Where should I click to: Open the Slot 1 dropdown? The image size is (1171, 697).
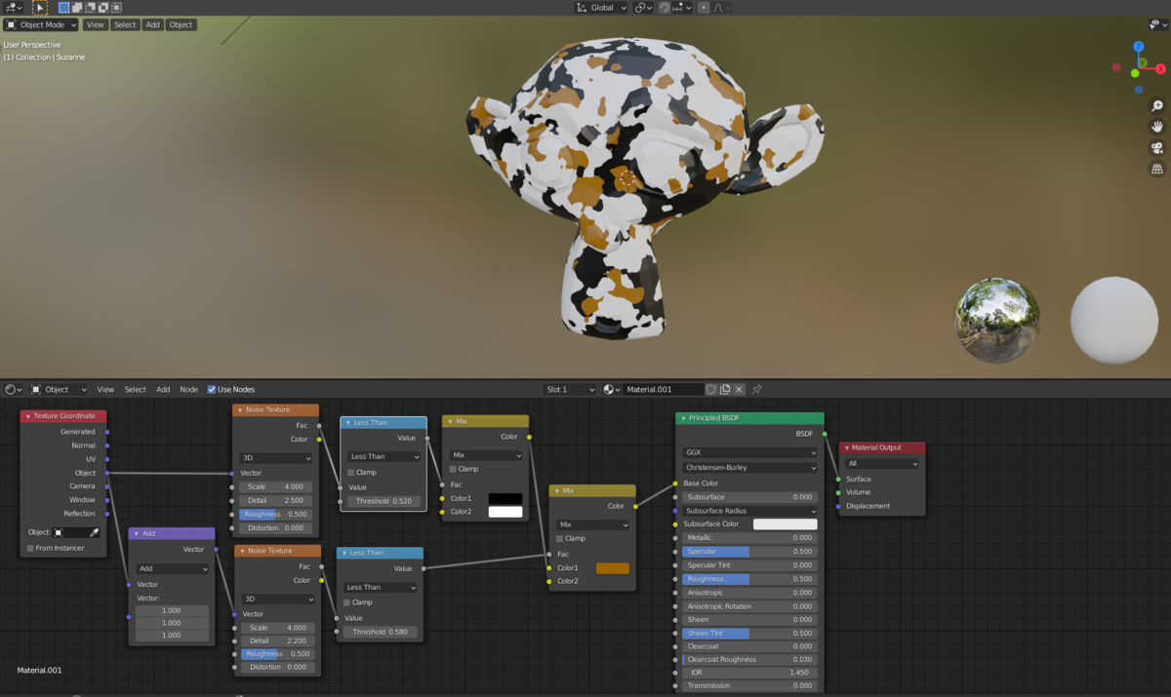569,389
